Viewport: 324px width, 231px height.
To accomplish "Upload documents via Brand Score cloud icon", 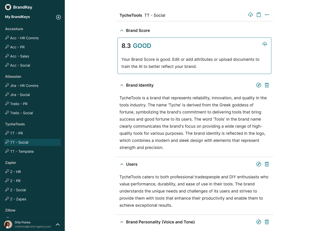I will tap(265, 44).
